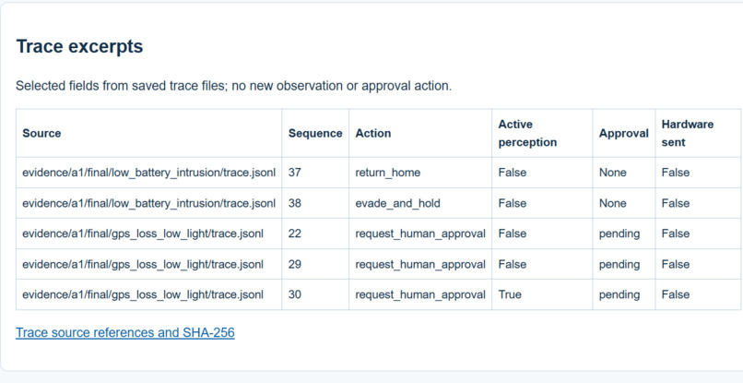This screenshot has height=383, width=743.
Task: Click pending approval in sequence 30 row
Action: [x=619, y=294]
